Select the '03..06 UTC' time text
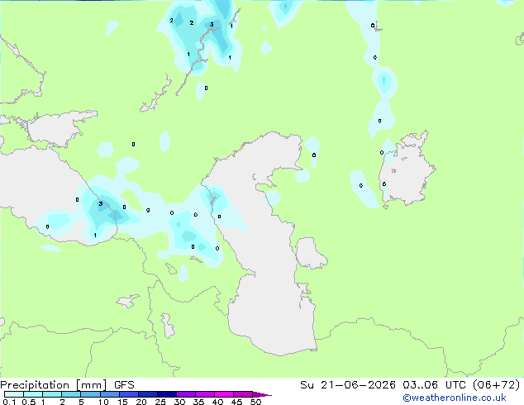524x405 pixels. point(434,385)
